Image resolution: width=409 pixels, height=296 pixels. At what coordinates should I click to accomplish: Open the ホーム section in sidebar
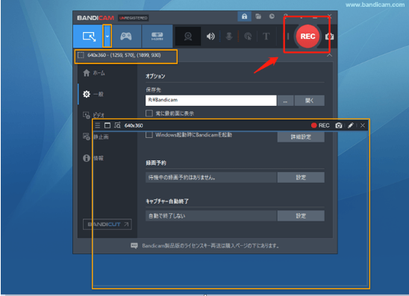click(94, 73)
